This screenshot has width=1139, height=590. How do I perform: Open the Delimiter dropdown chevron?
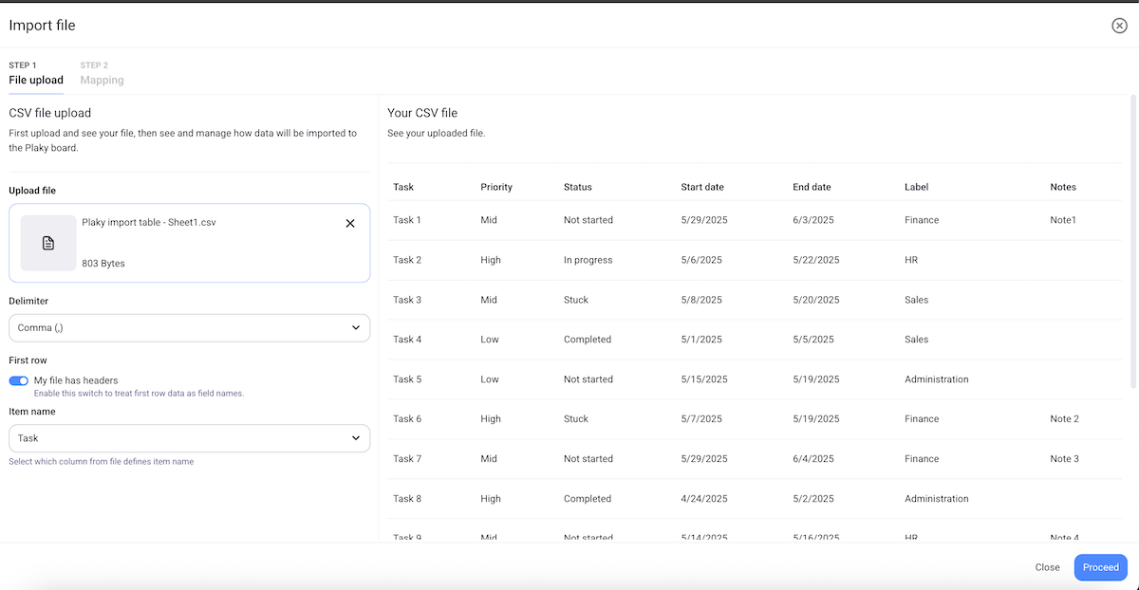[x=358, y=327]
